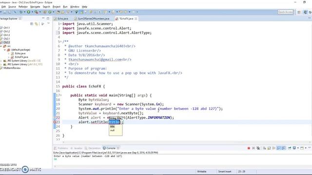Viewport: 312px width, 175px height.
Task: Switch to the Echo.java editor tab
Action: click(61, 18)
